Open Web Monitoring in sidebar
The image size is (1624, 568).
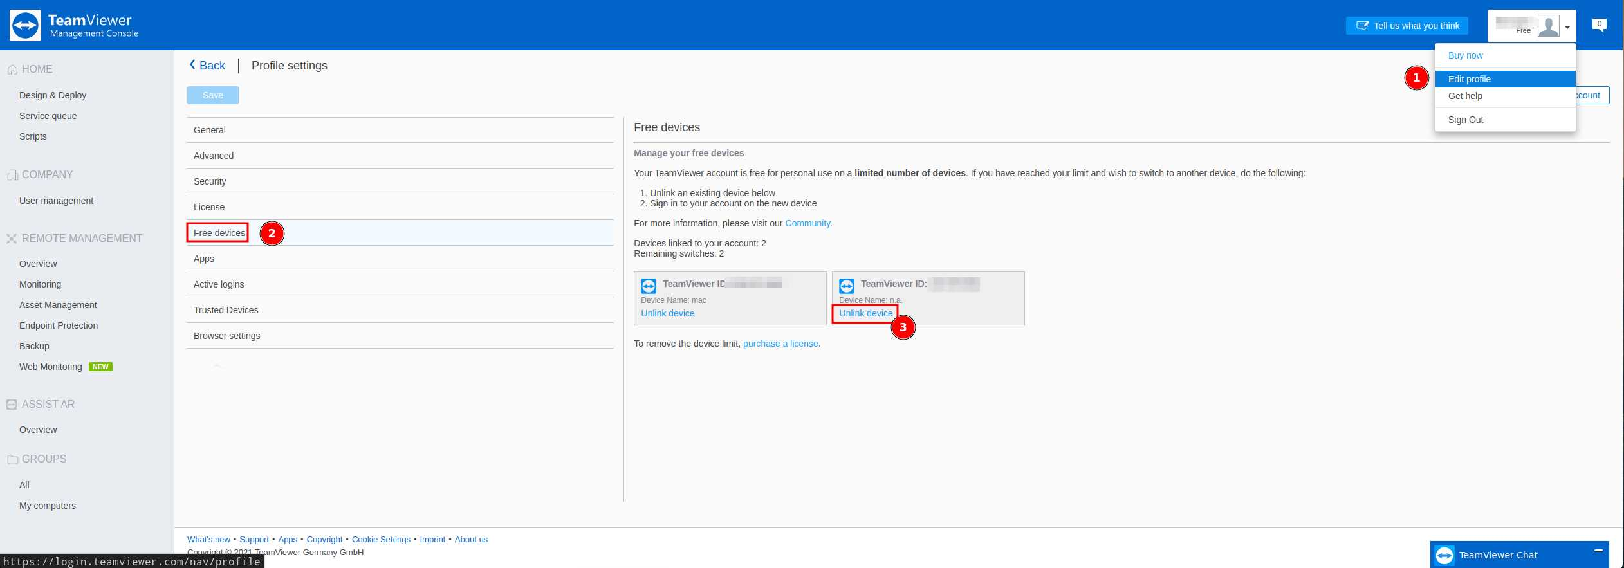51,367
